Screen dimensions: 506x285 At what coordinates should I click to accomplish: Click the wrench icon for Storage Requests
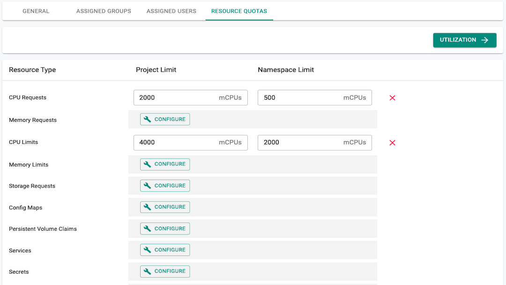coord(148,186)
